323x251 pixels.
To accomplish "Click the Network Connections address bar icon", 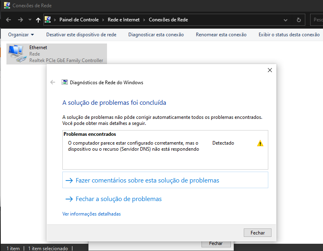I will (x=48, y=20).
